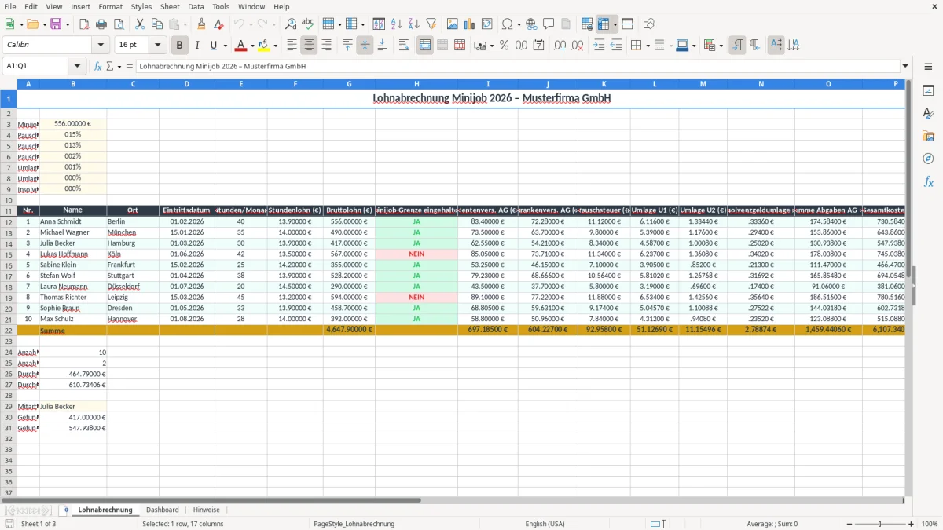Click the 100% zoom level
The width and height of the screenshot is (943, 530).
tap(930, 524)
